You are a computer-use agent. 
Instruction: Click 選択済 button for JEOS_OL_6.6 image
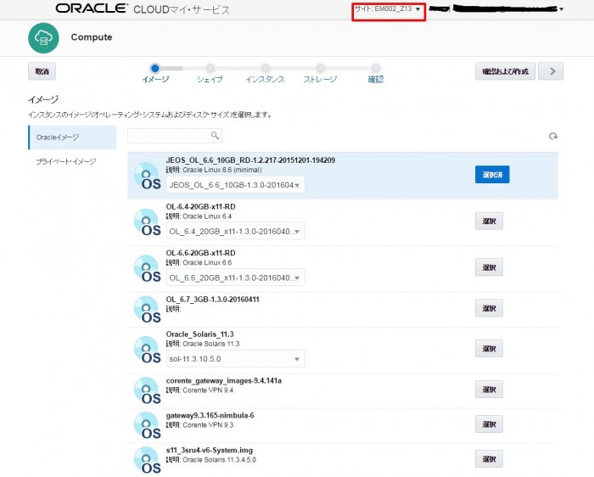click(492, 175)
